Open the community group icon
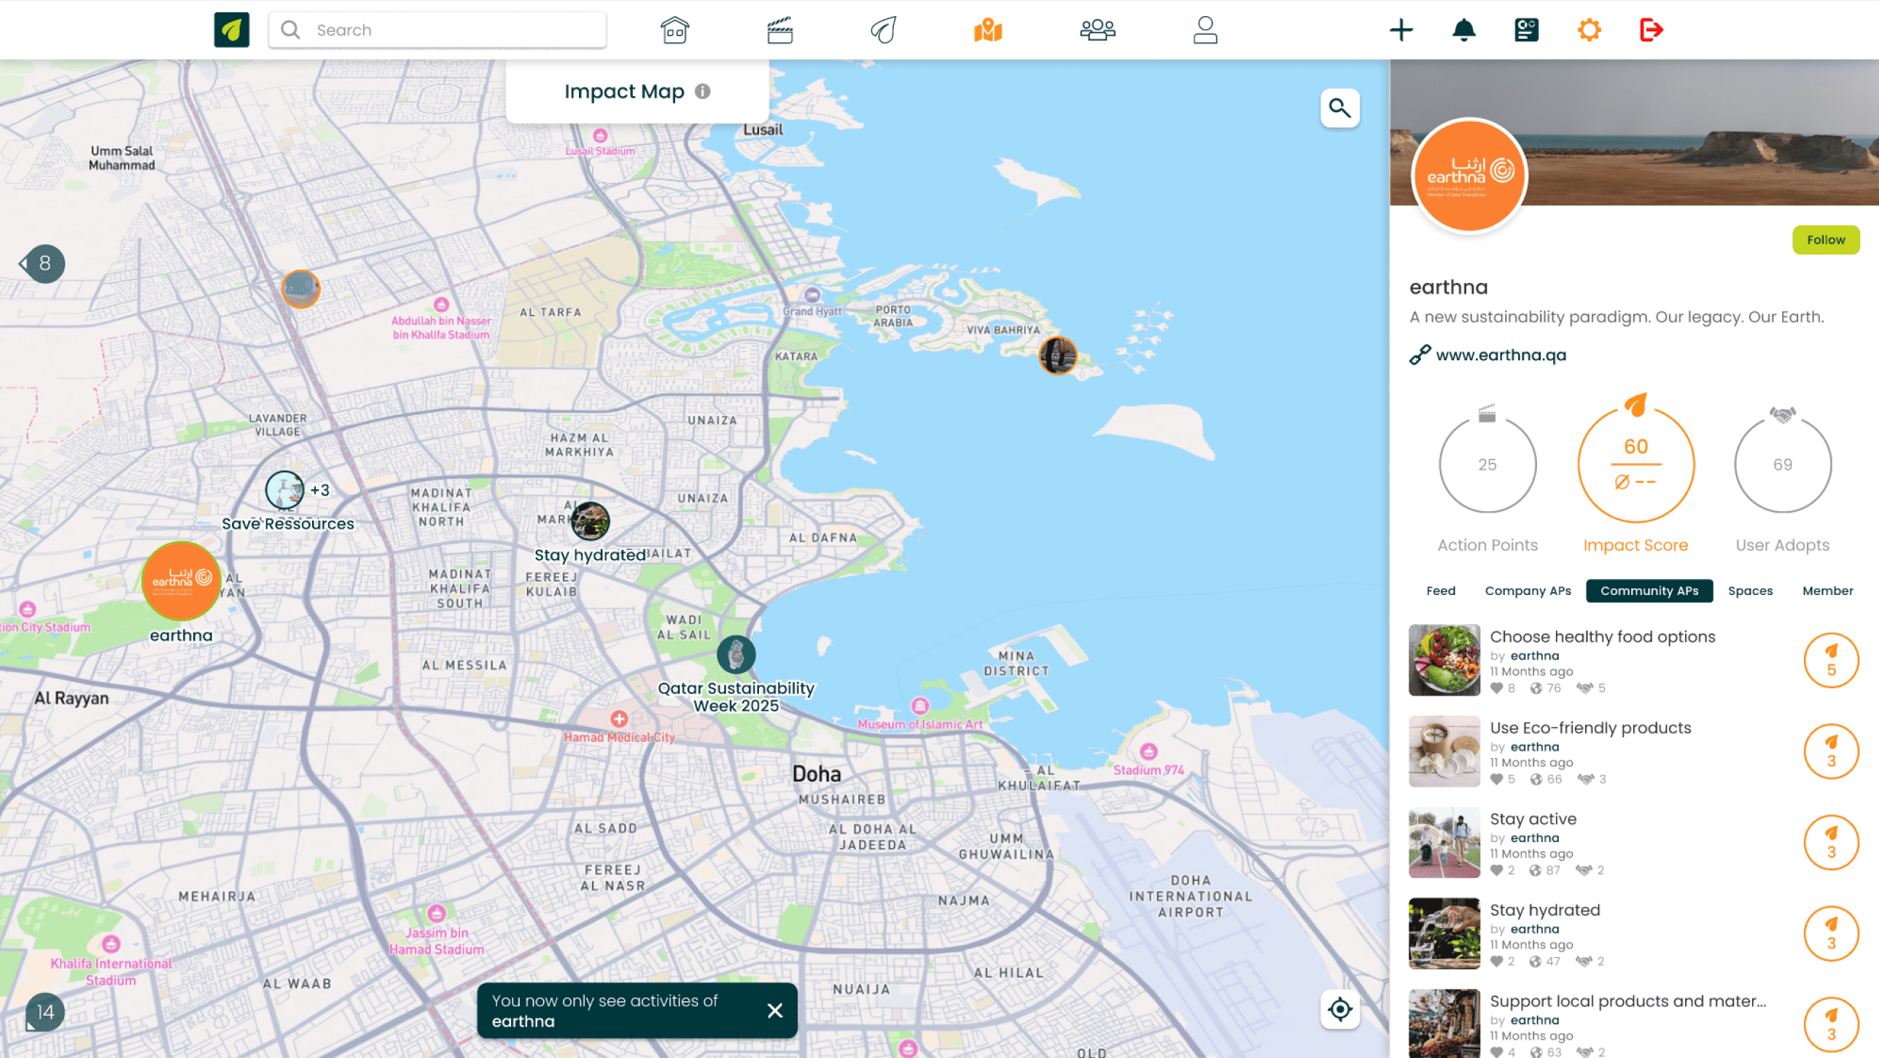The image size is (1879, 1058). pos(1097,30)
